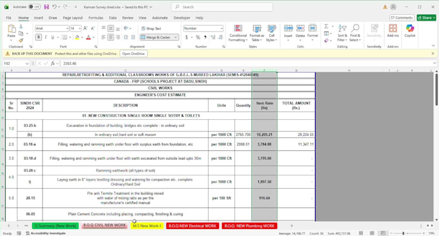Click the Fill Color bucket

click(x=77, y=37)
